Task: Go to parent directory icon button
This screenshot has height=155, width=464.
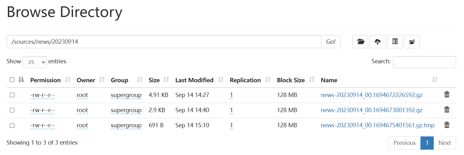Action: (x=412, y=42)
